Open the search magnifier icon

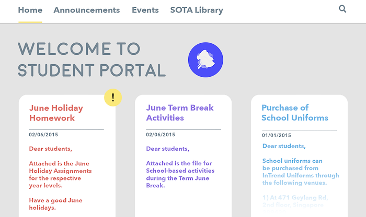click(x=342, y=9)
